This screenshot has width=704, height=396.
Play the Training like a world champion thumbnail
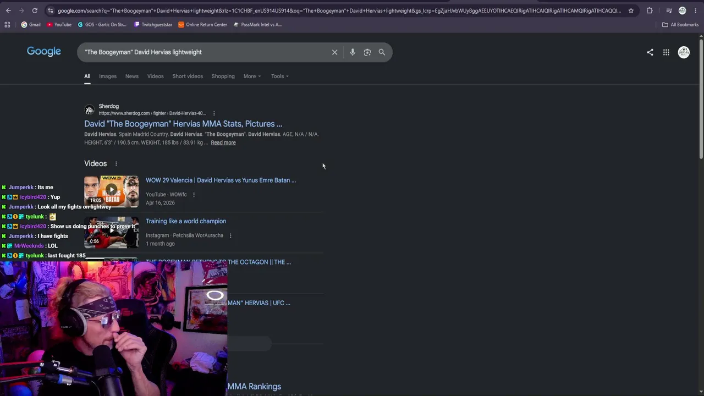(111, 232)
